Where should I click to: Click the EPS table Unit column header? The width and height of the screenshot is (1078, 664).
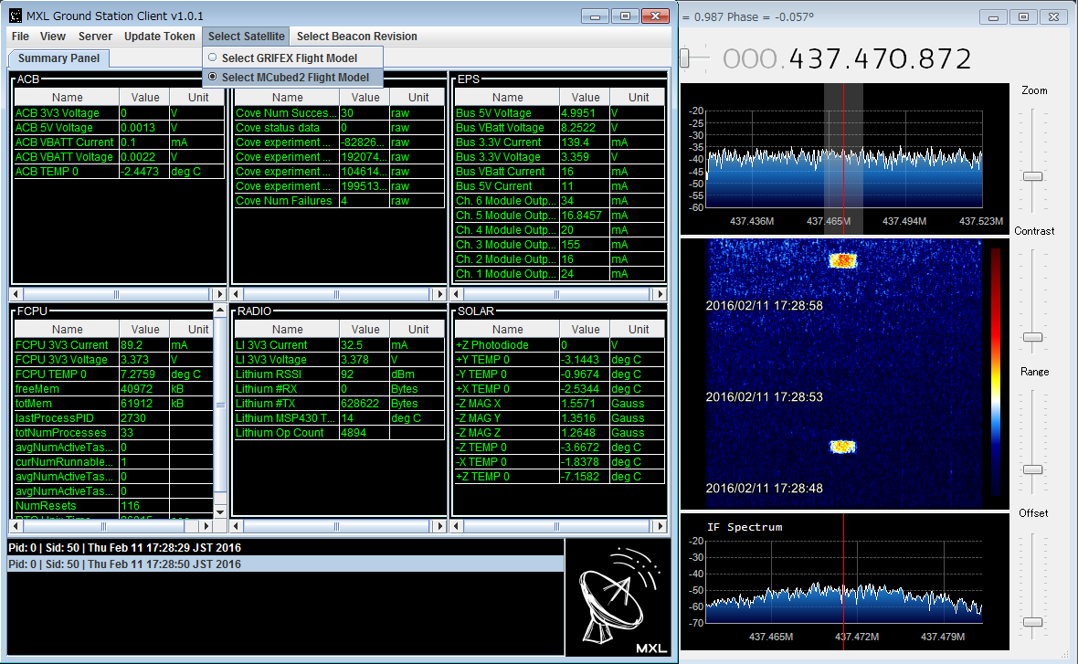coord(638,98)
